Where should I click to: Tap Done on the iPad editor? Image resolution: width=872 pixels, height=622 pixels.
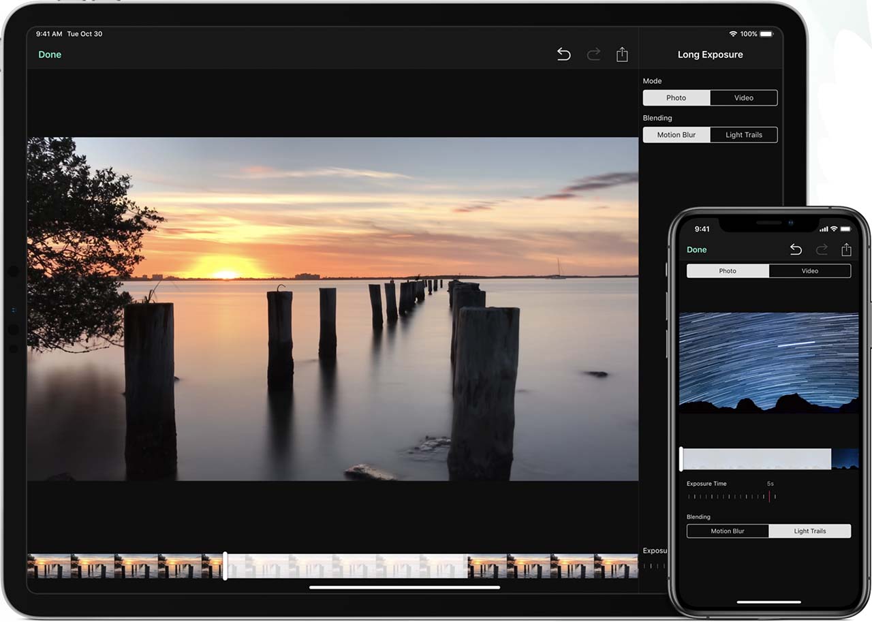[x=50, y=55]
